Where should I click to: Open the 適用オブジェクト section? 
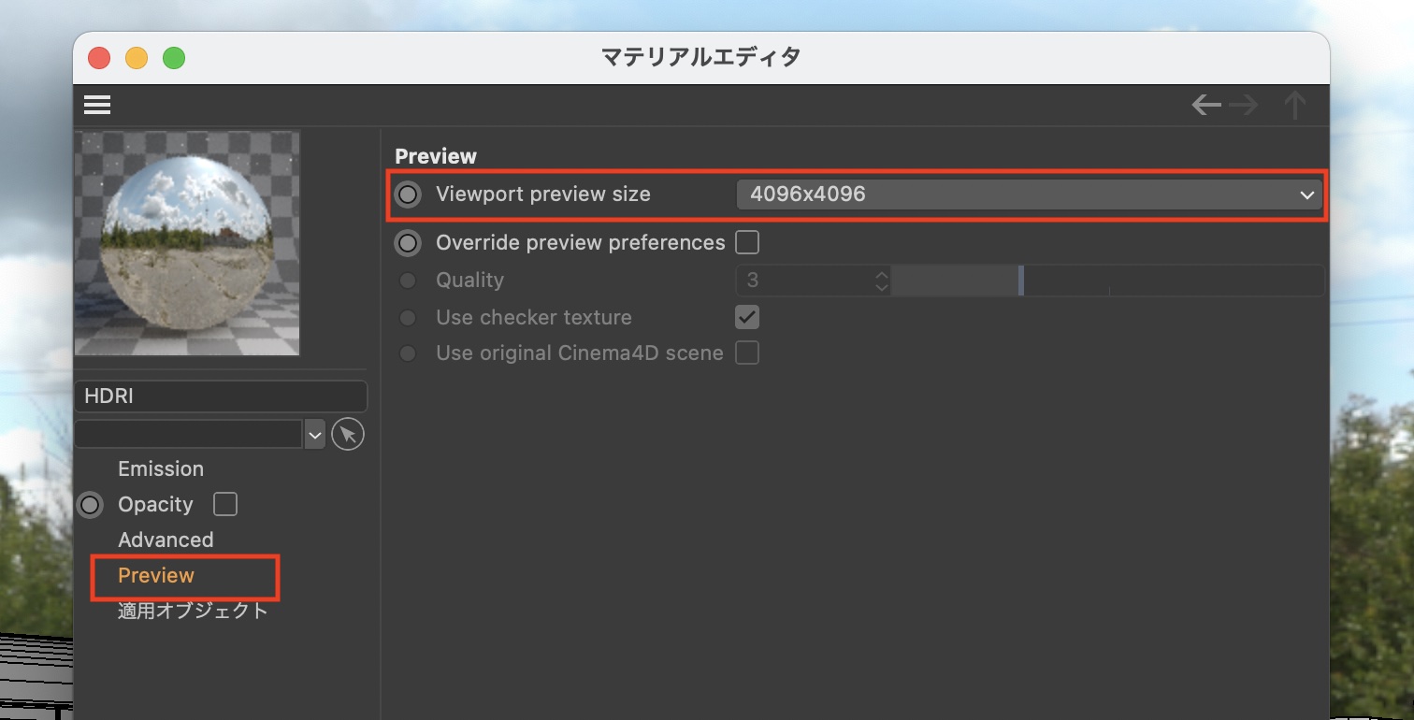click(x=193, y=612)
